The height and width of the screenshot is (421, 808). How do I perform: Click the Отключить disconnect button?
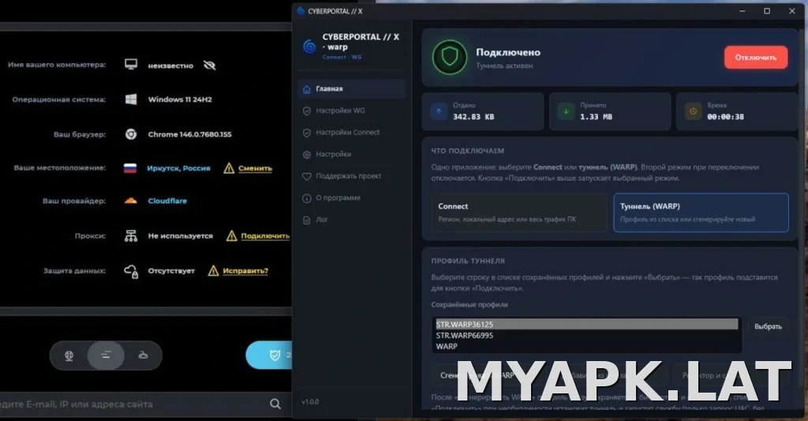[x=755, y=57]
